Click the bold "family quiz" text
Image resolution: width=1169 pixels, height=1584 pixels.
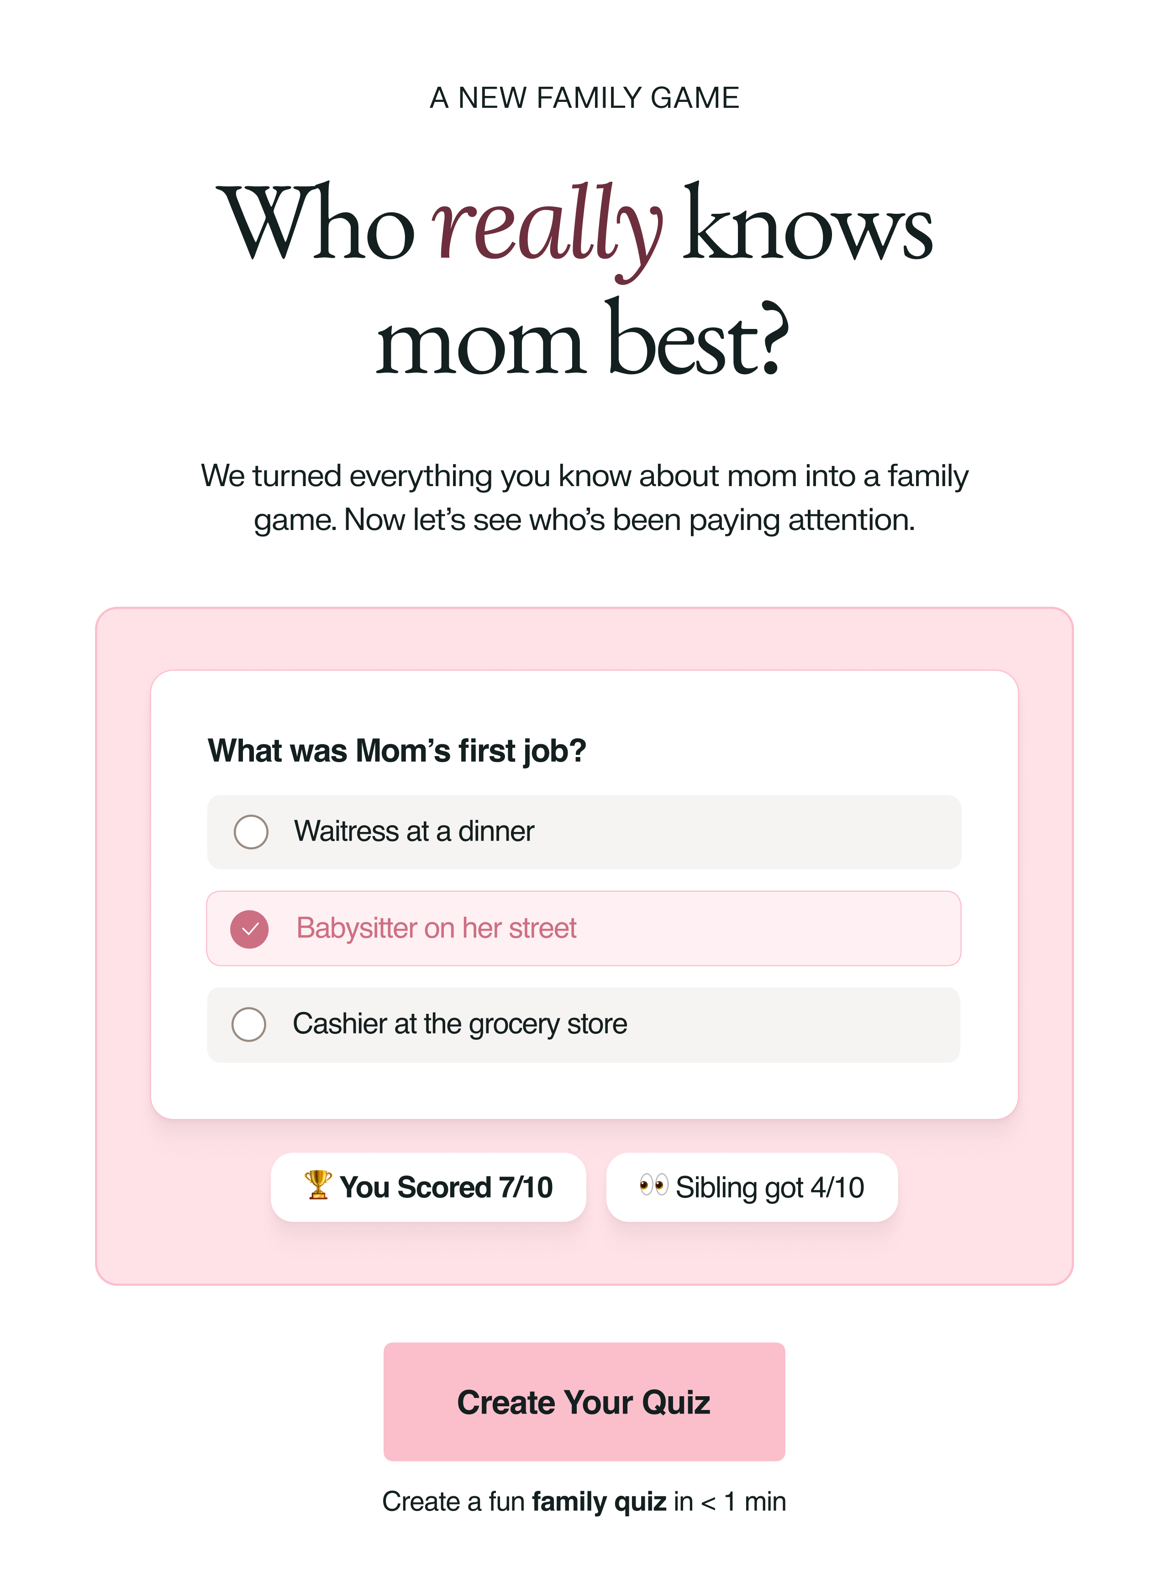coord(599,1501)
